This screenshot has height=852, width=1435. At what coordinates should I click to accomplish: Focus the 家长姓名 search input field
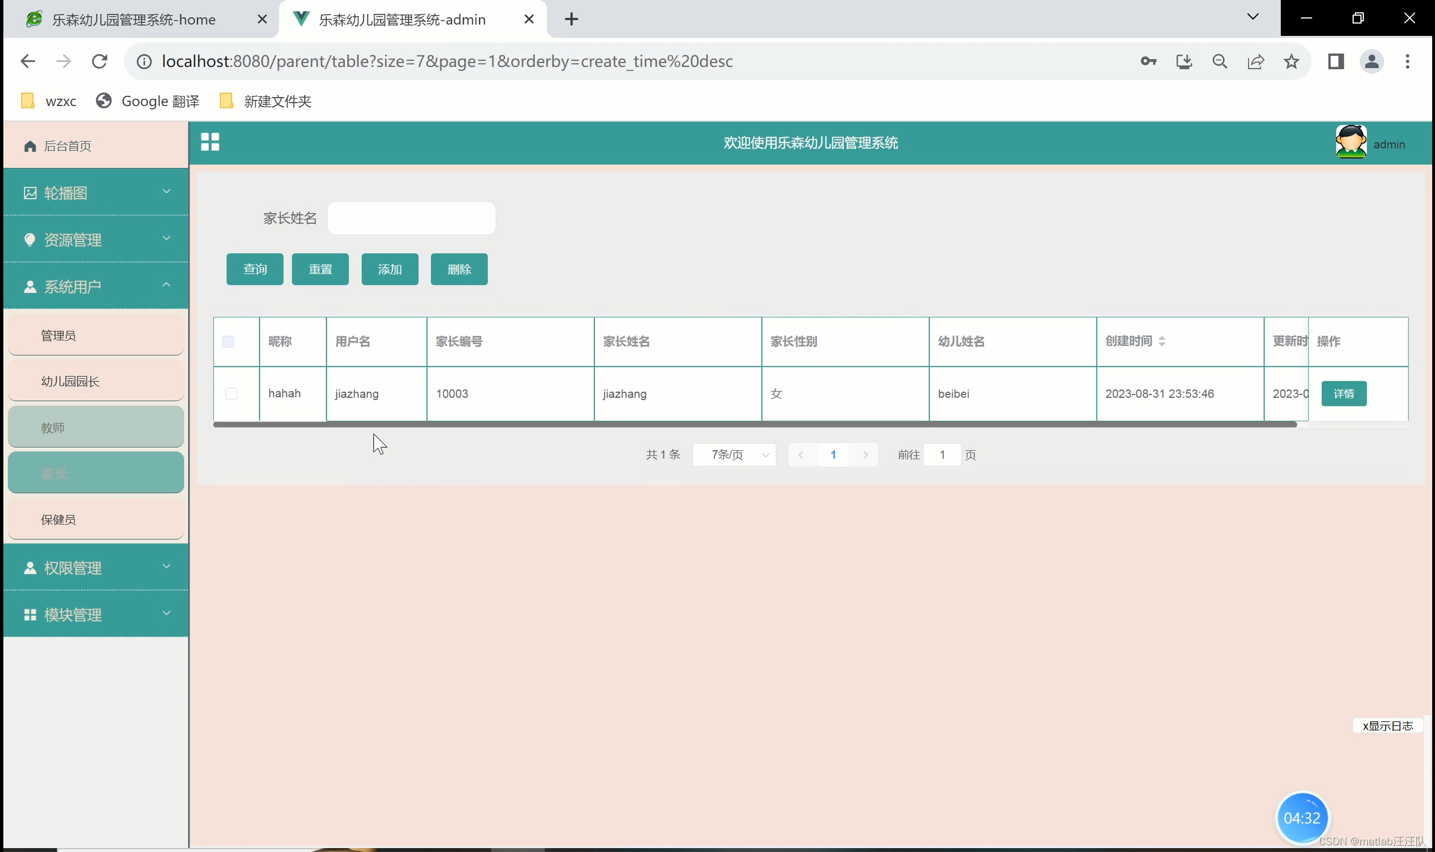point(411,218)
